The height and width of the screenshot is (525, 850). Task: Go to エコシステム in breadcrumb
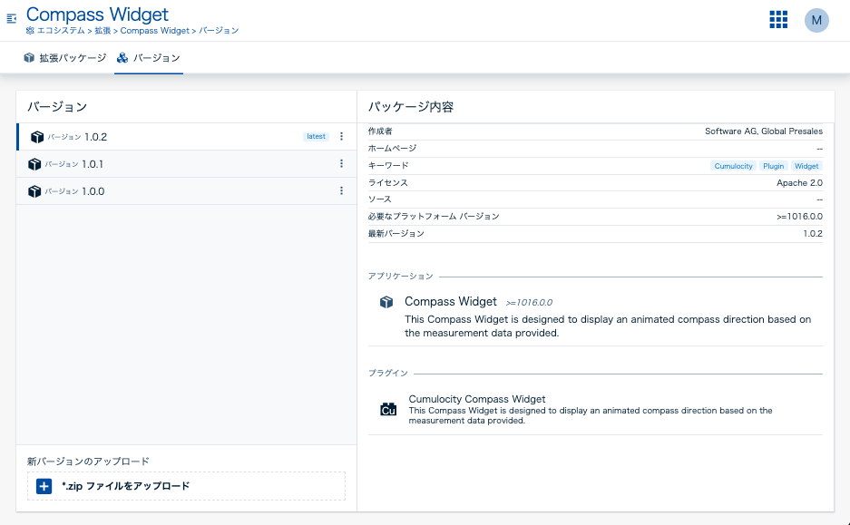pyautogui.click(x=61, y=31)
